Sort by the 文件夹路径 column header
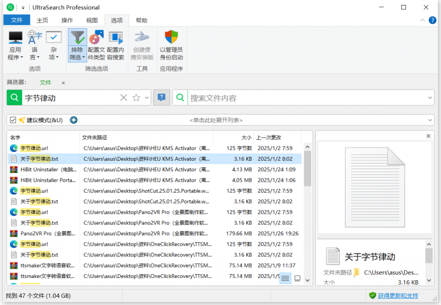The width and height of the screenshot is (441, 305). (x=146, y=138)
